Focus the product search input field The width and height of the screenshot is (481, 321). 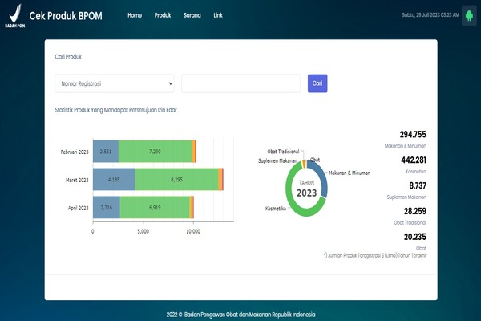[x=240, y=83]
